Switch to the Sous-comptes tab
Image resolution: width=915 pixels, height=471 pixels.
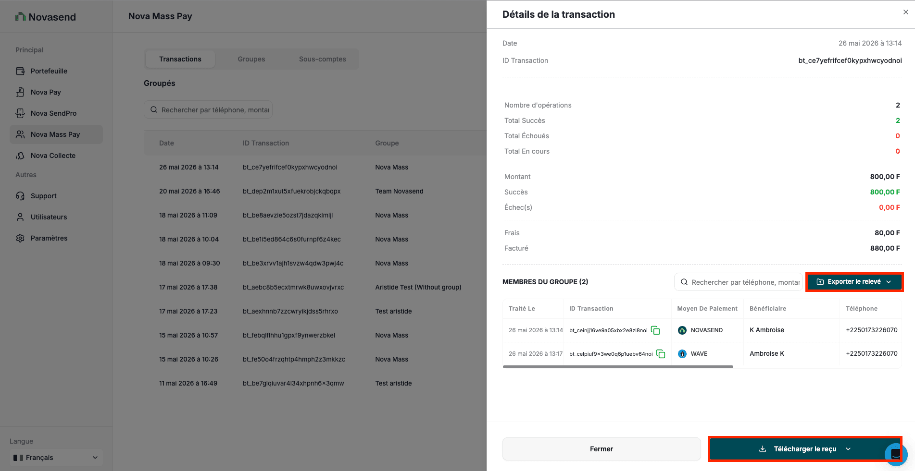click(x=322, y=59)
